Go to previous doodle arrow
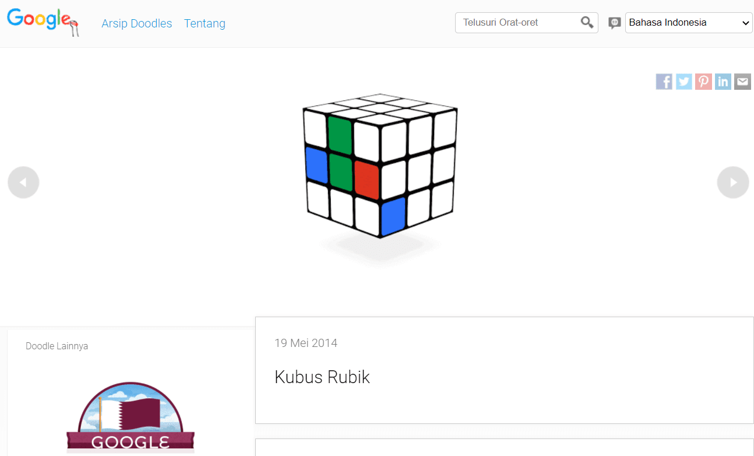The height and width of the screenshot is (456, 754). 23,183
